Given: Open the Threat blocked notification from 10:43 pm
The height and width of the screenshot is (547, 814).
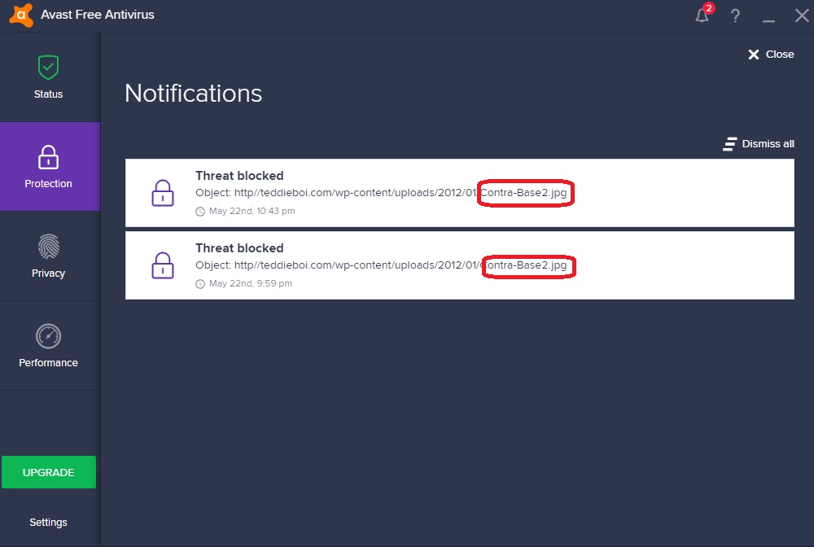Looking at the screenshot, I should coord(459,193).
